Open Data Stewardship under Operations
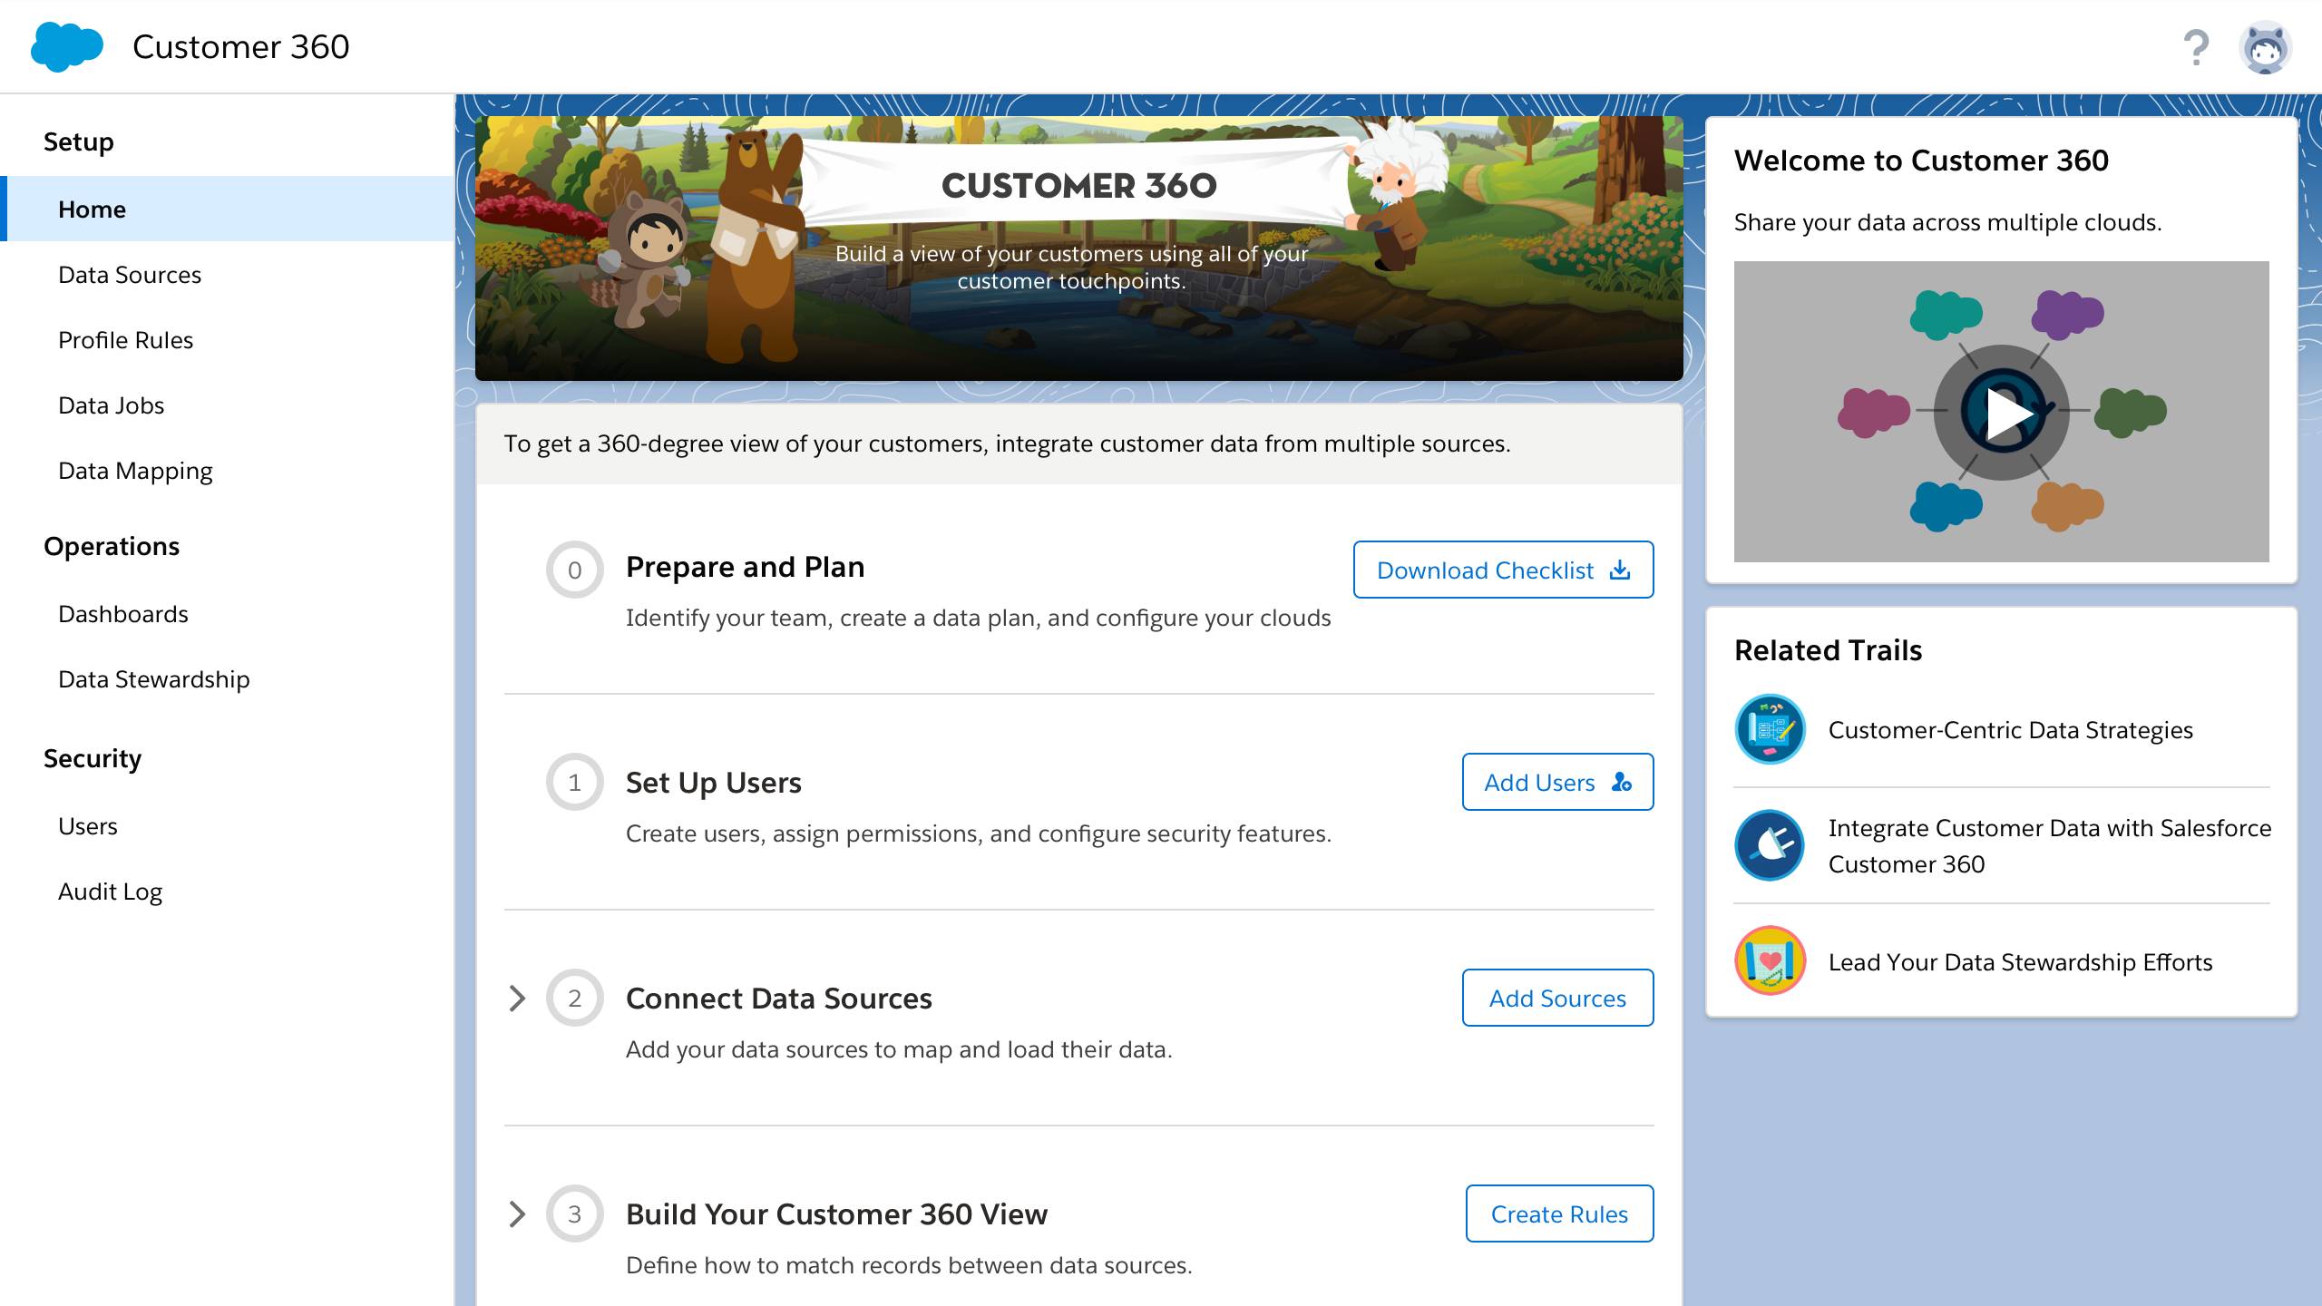Screen dimensions: 2322x1306 [x=227, y=678]
